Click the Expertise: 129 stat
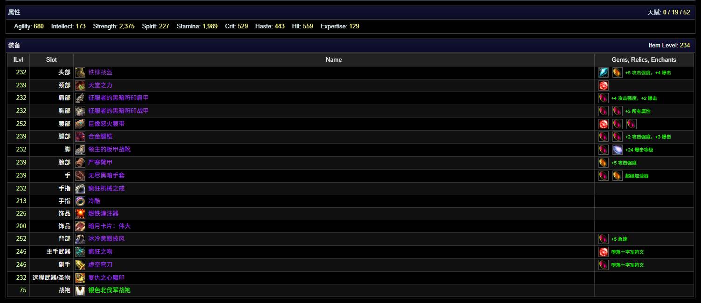The width and height of the screenshot is (701, 303). [340, 26]
